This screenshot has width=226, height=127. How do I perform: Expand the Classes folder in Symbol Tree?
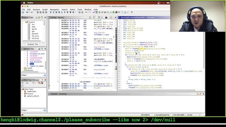pyautogui.click(x=23, y=70)
